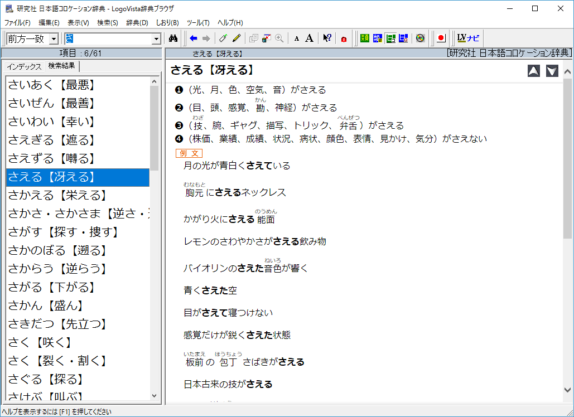Click the window-with-red-arrow toolbar icon
574x417 pixels.
coord(267,38)
